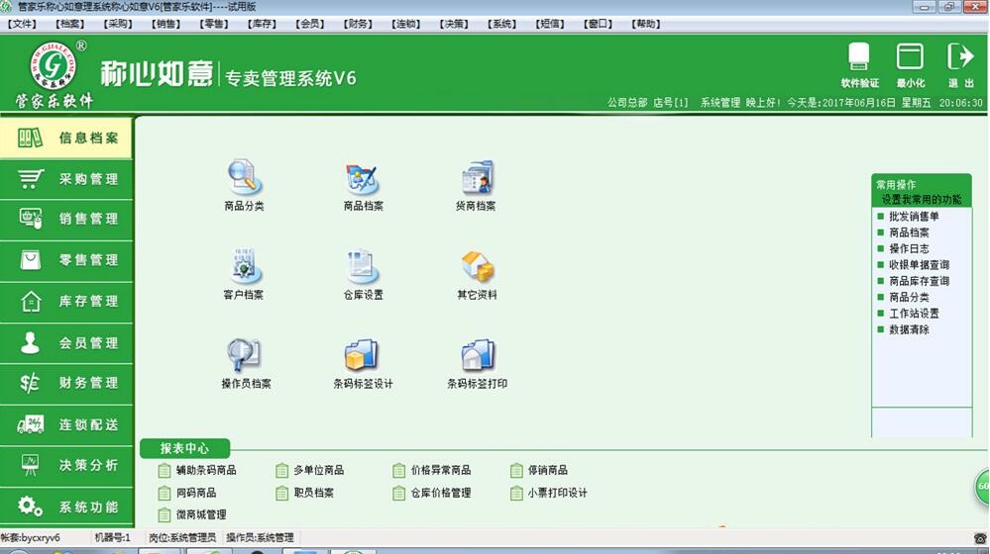This screenshot has width=990, height=554.
Task: Open the 辅助条码商品 report
Action: pyautogui.click(x=197, y=470)
